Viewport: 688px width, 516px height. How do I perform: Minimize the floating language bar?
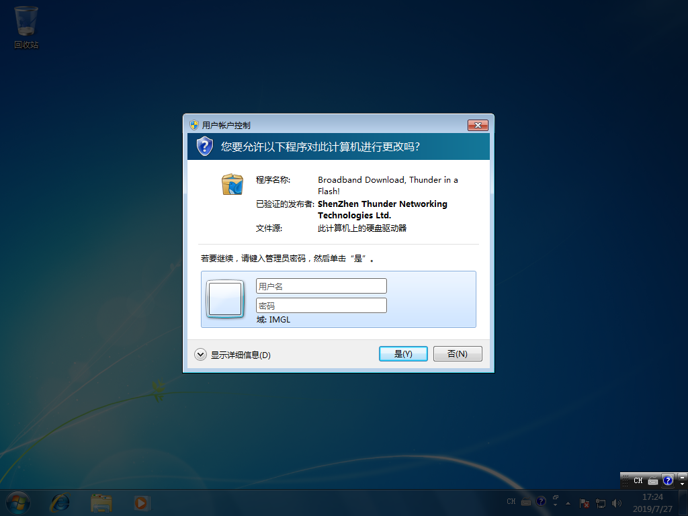point(683,476)
